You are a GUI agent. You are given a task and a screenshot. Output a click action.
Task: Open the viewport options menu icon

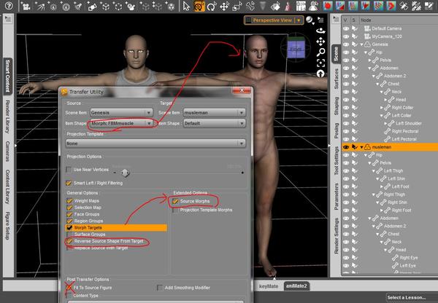click(x=320, y=20)
